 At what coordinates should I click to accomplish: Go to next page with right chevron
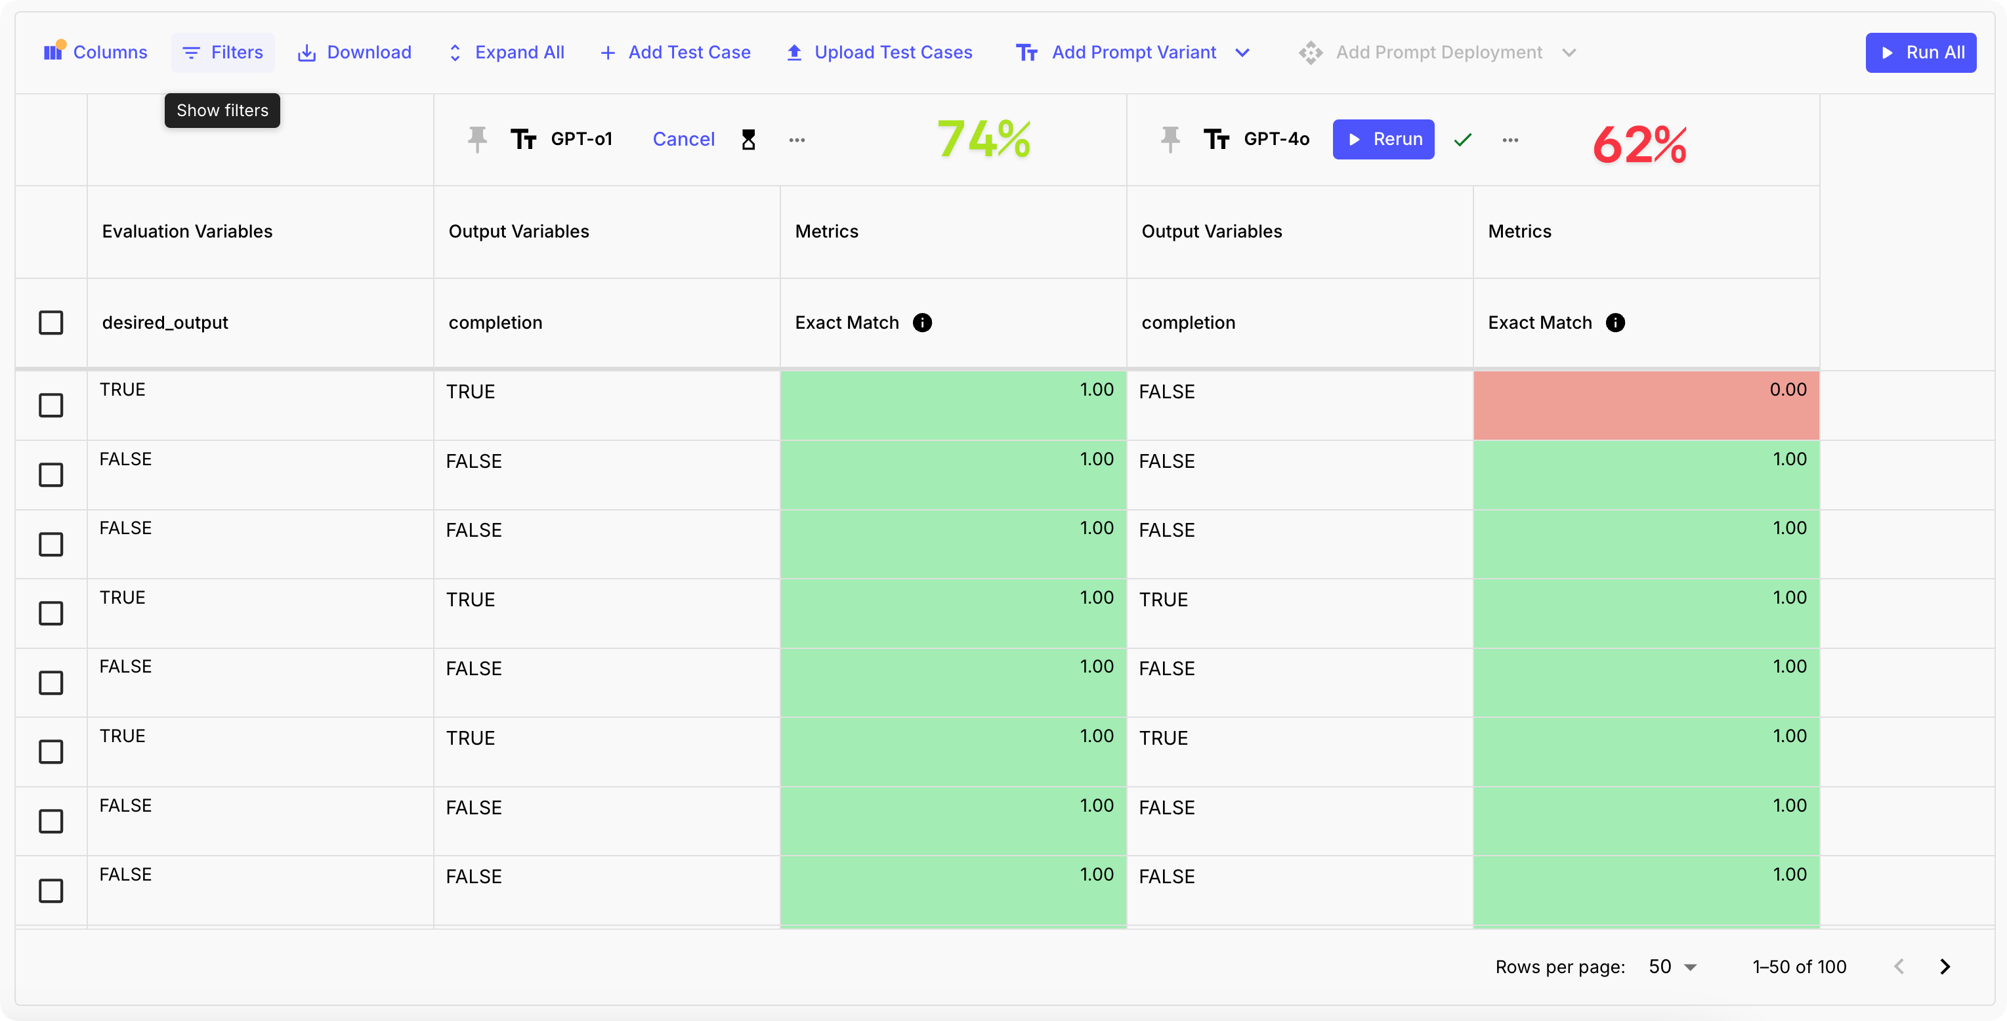point(1945,967)
